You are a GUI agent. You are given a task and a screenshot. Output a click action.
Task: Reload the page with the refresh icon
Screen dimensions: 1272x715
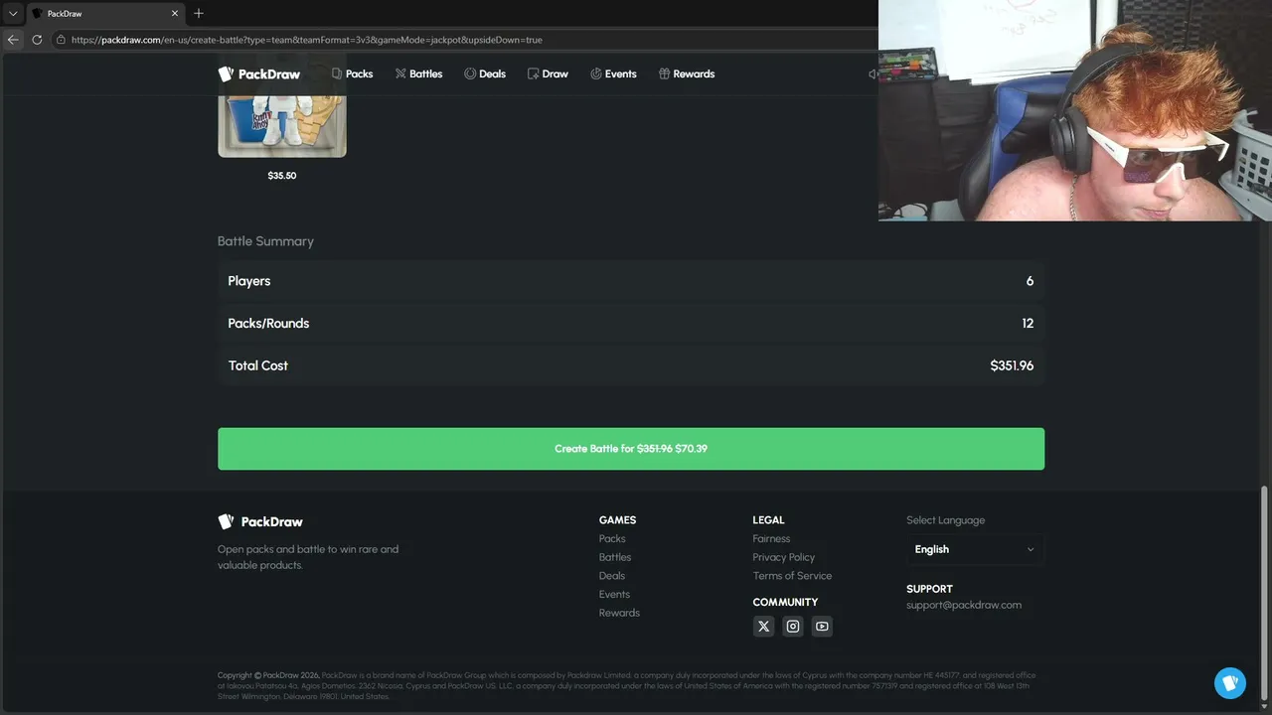37,40
